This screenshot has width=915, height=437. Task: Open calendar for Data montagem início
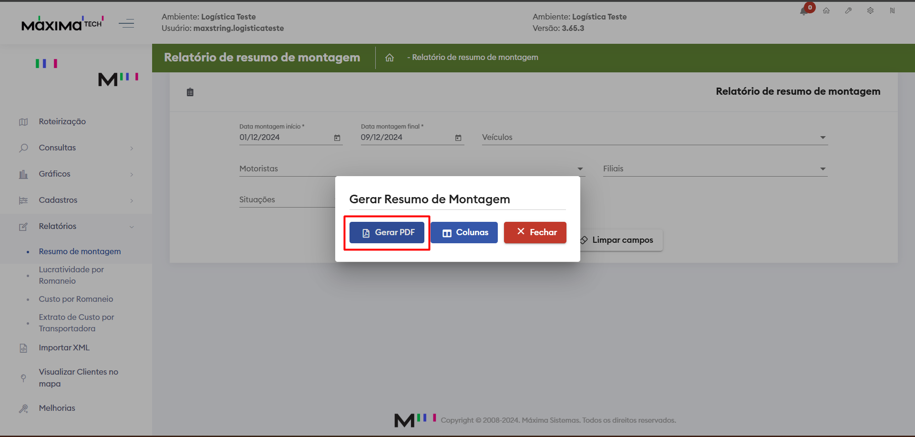(337, 138)
